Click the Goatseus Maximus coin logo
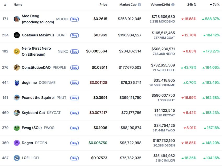 [17, 35]
